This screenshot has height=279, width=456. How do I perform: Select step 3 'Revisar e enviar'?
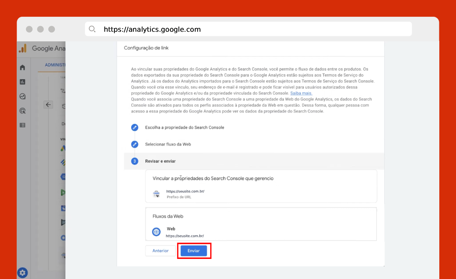click(x=135, y=161)
